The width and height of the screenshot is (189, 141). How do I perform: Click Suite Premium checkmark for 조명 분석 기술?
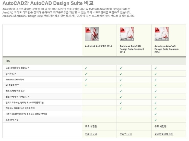coord(156,120)
